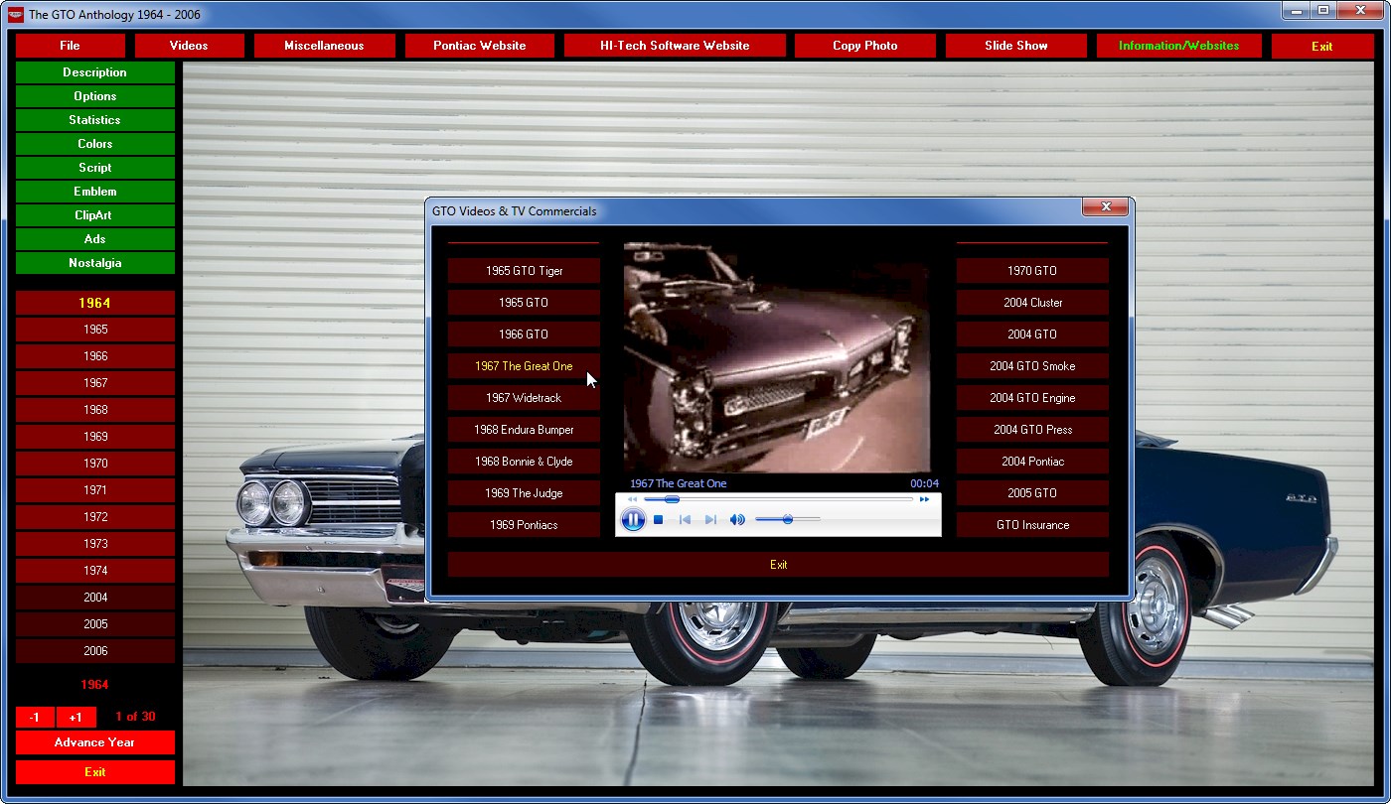Open the Miscellaneous menu
This screenshot has height=804, width=1391.
pyautogui.click(x=324, y=46)
